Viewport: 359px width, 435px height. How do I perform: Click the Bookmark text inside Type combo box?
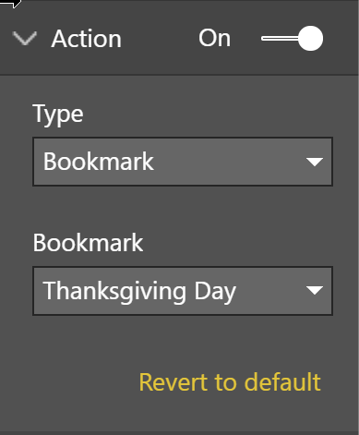point(99,162)
